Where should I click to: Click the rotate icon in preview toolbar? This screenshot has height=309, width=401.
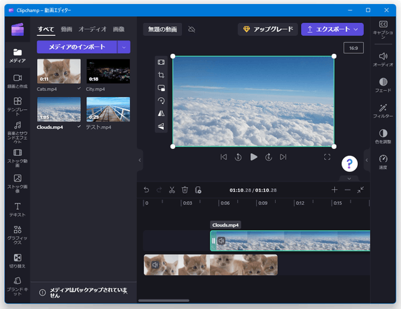pyautogui.click(x=161, y=101)
